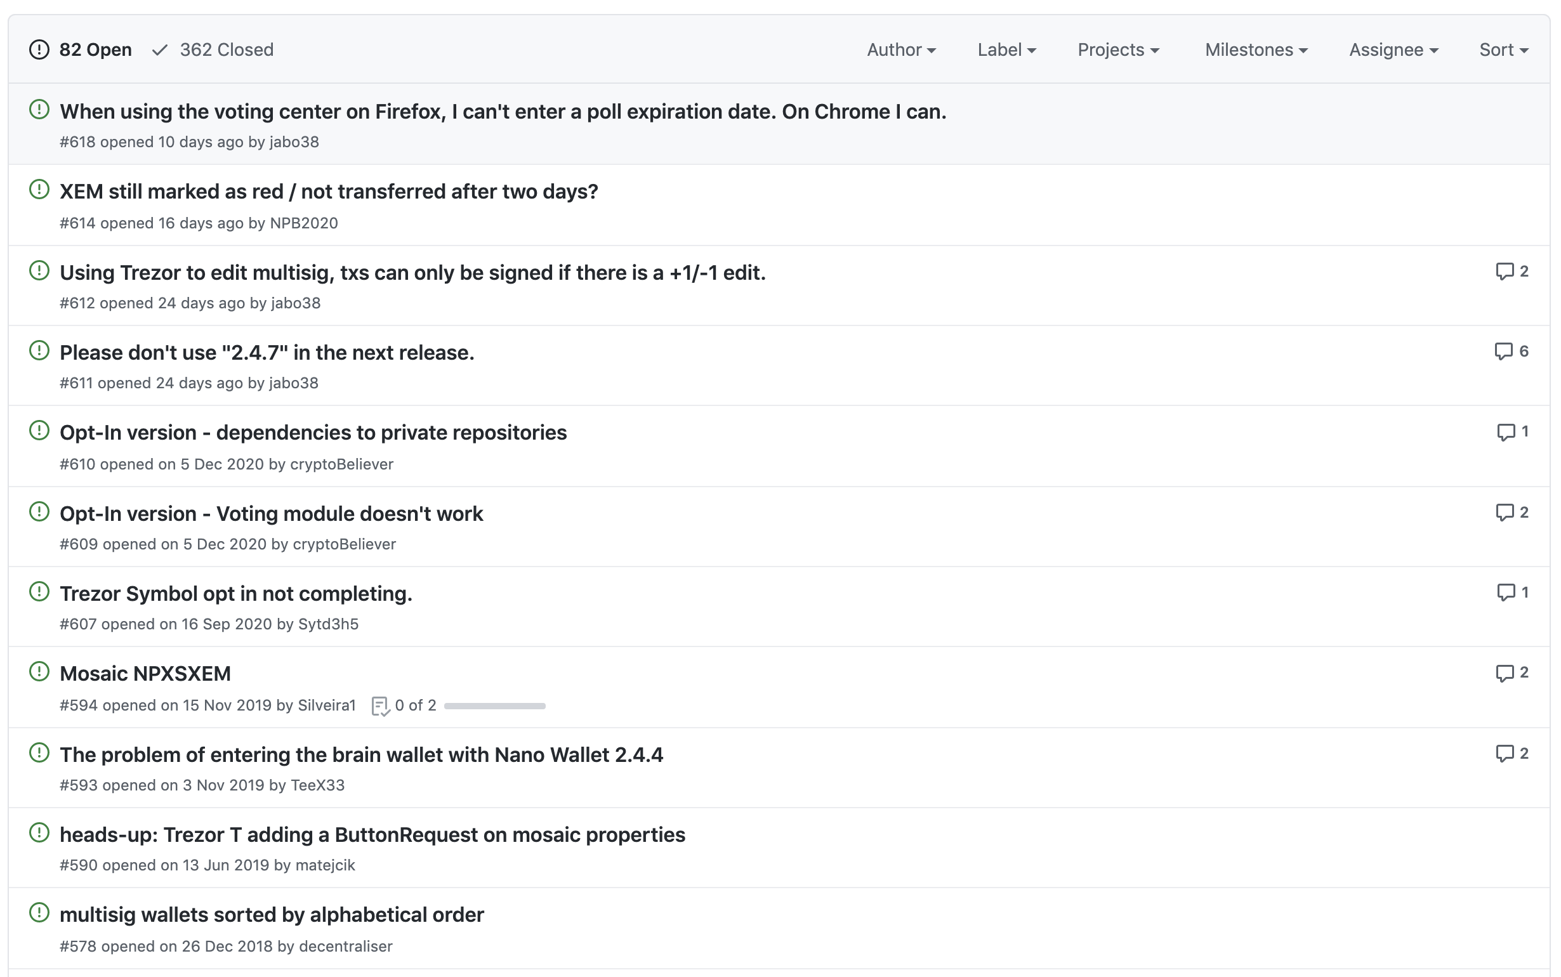Expand the Milestones filter dropdown
1561x977 pixels.
coord(1255,49)
